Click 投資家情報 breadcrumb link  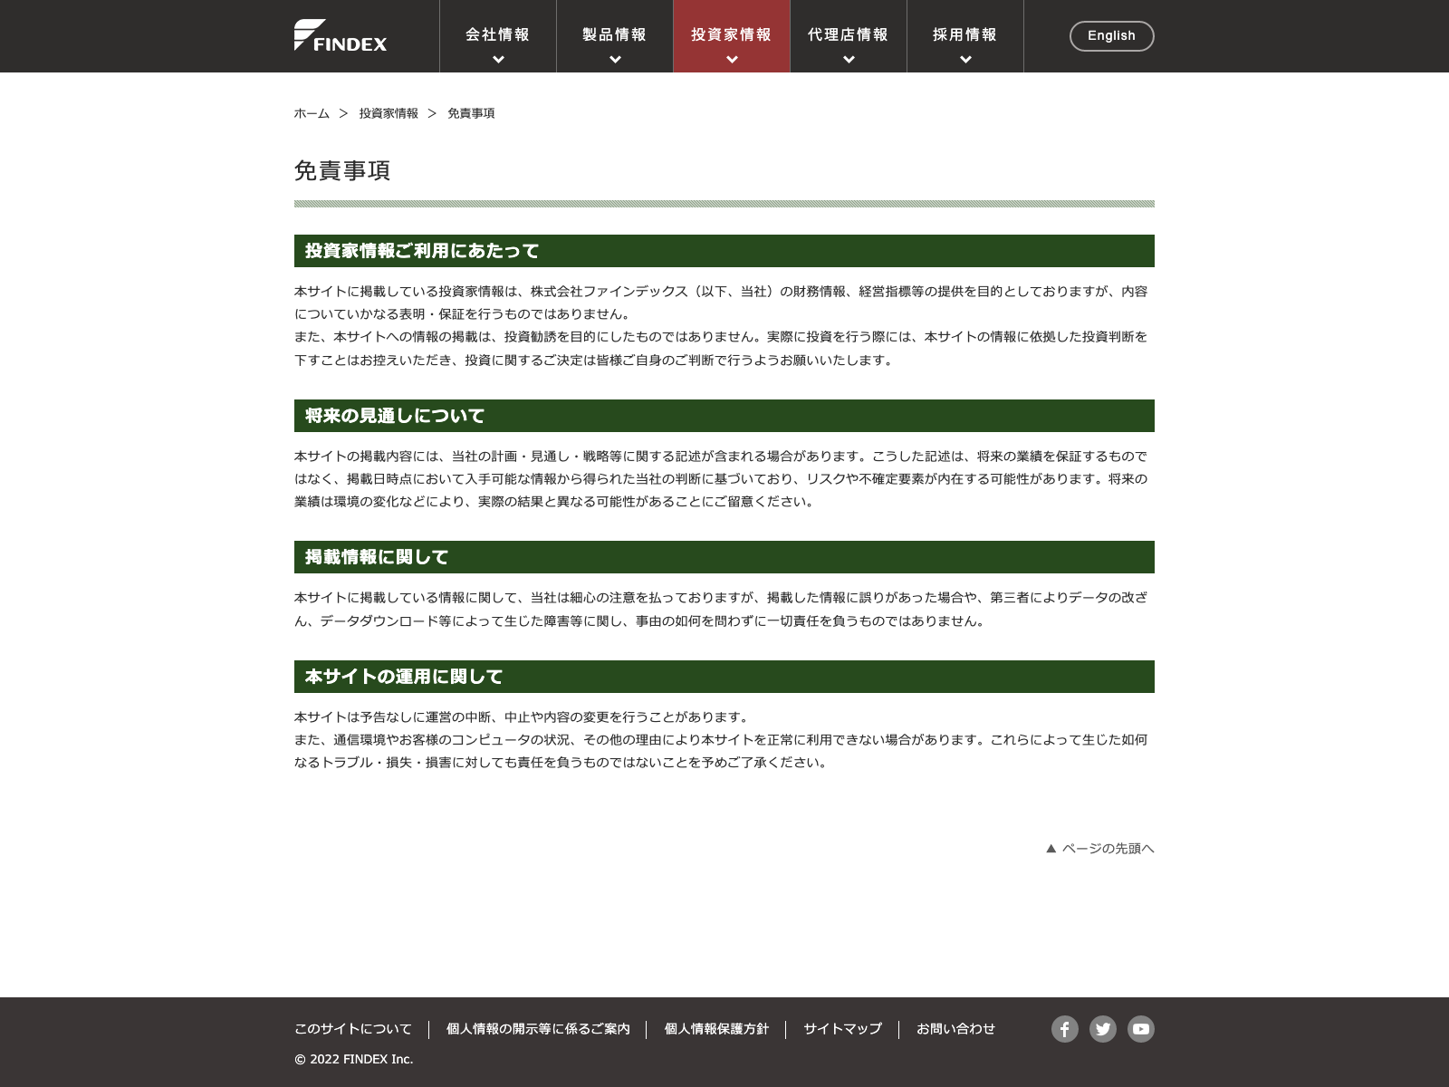point(389,113)
